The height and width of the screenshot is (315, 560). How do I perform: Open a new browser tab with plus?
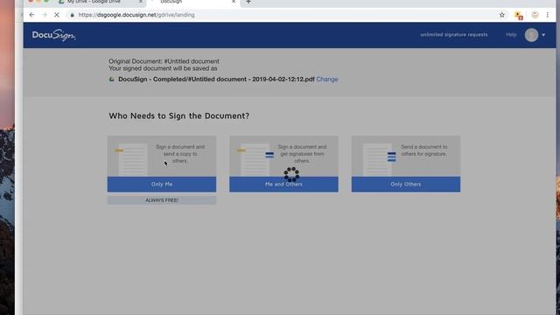tap(248, 2)
